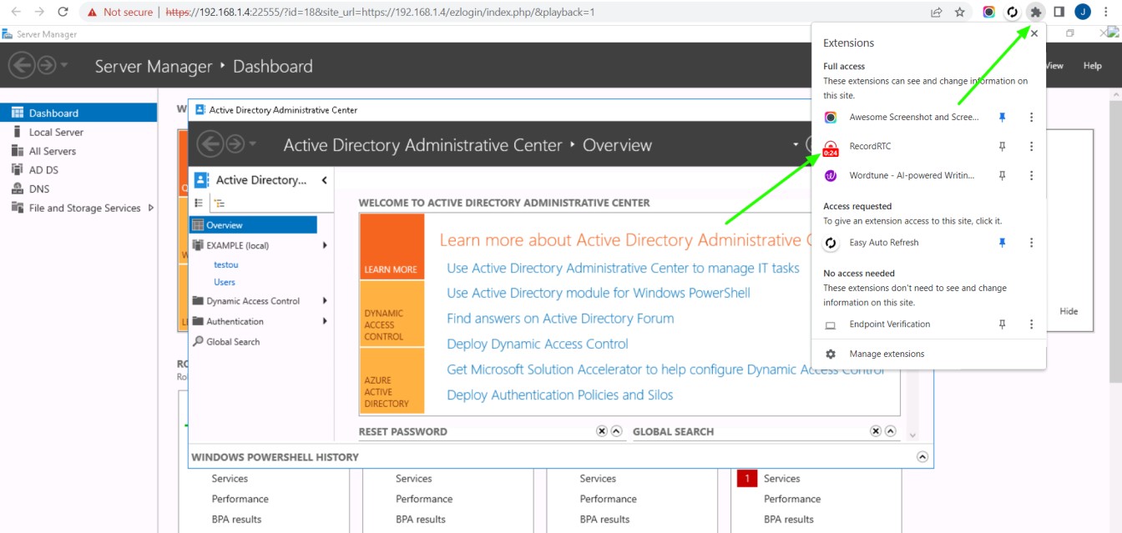The height and width of the screenshot is (533, 1122).
Task: Click forward arrow in Active Directory Administrative Center
Action: pos(235,144)
